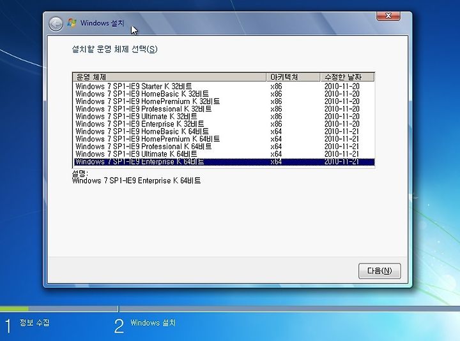Sort by 아키텍처 column header

click(293, 77)
